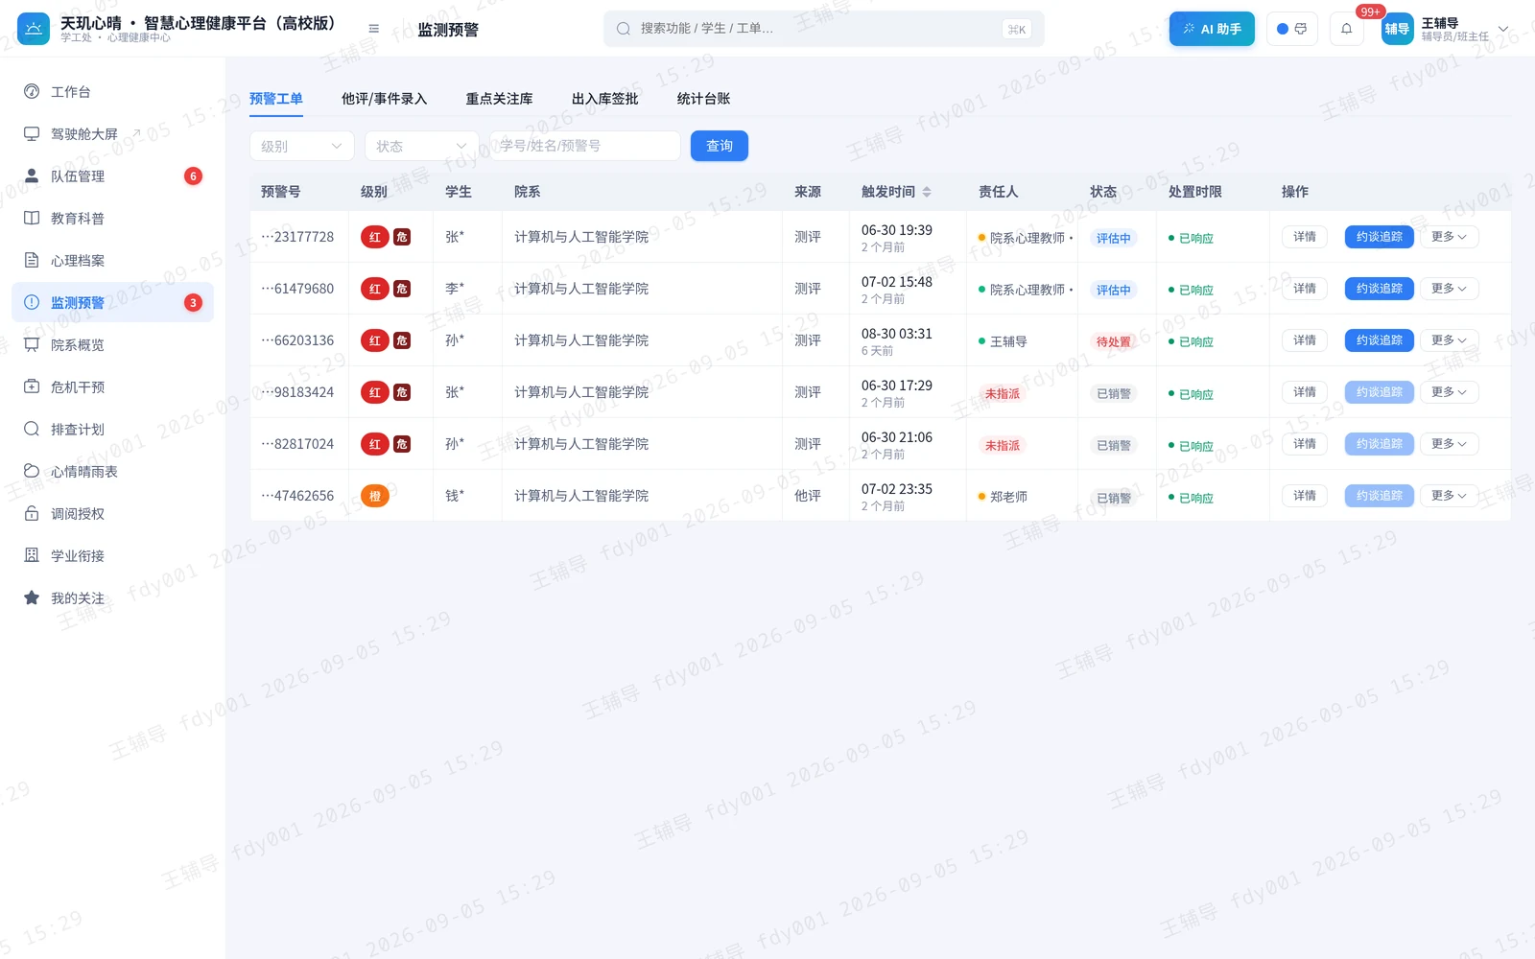Open the AI 助手 assistant
This screenshot has width=1535, height=959.
[1212, 29]
